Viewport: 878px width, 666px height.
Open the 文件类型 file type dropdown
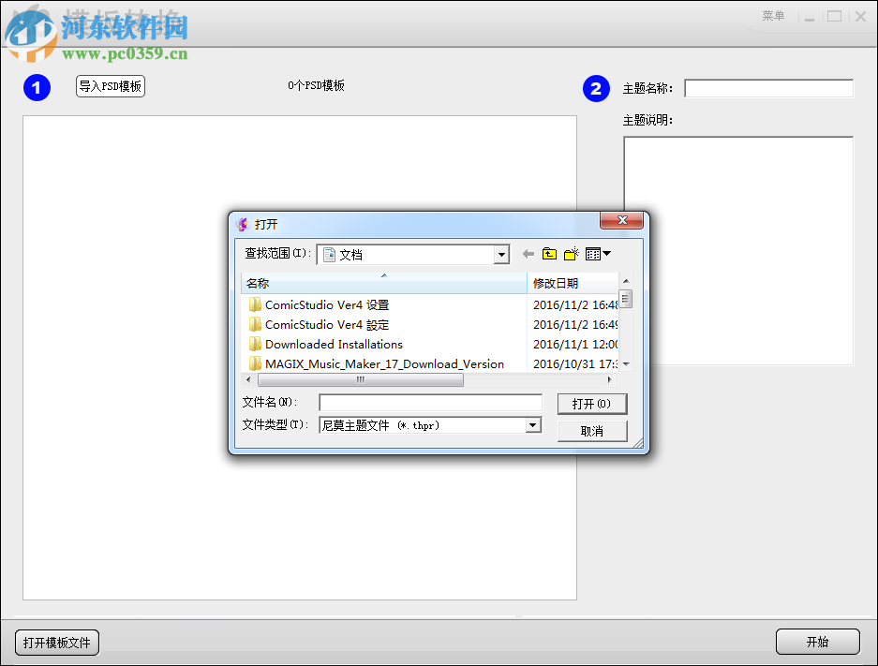533,424
